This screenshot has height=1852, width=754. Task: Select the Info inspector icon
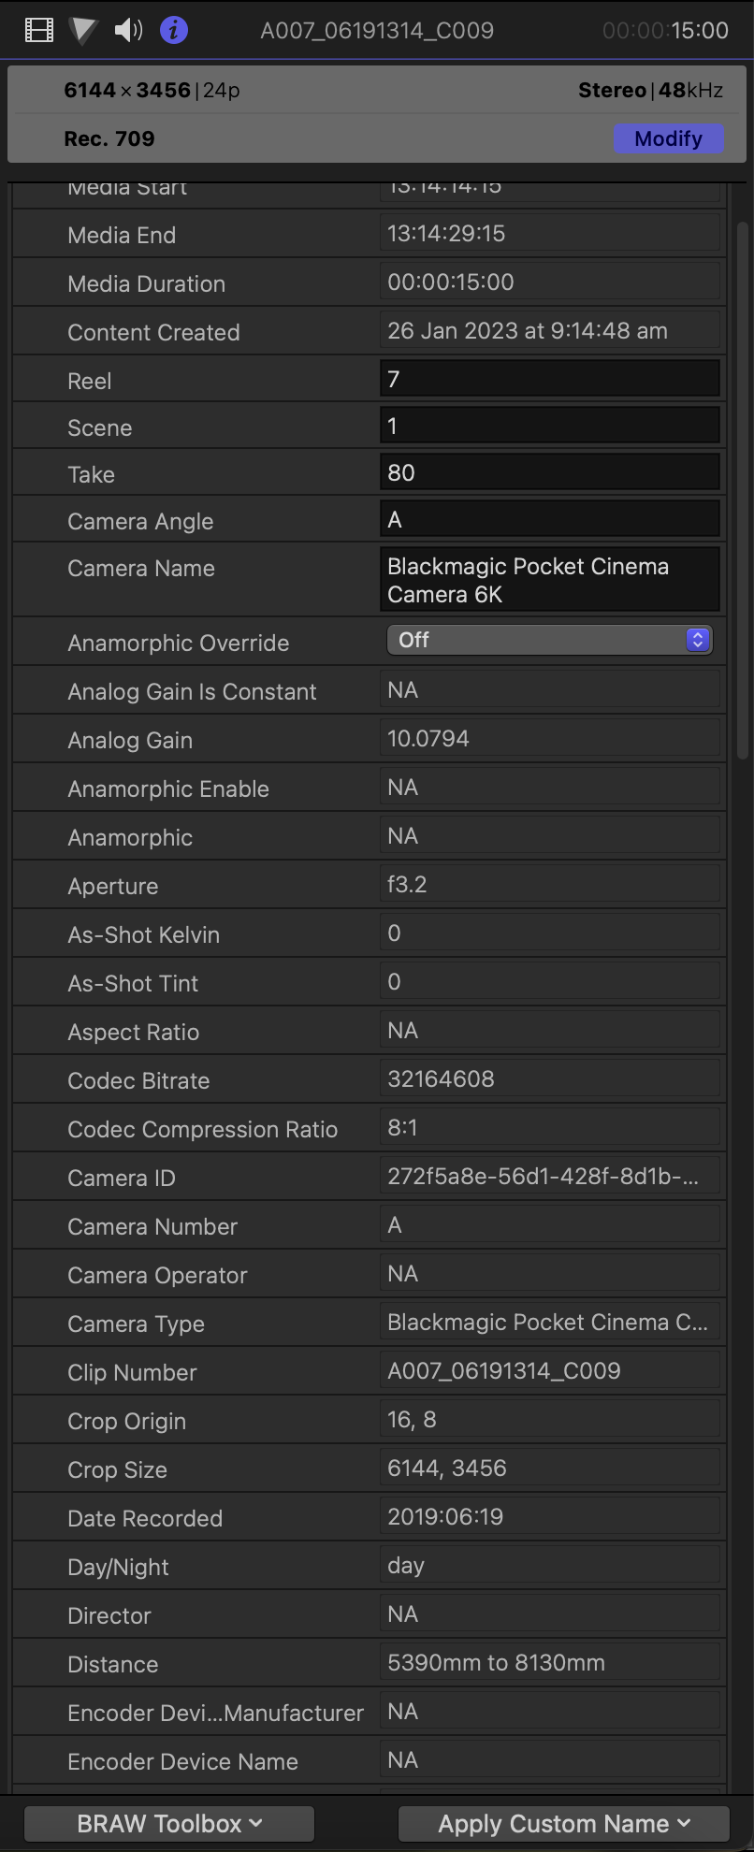pyautogui.click(x=174, y=31)
